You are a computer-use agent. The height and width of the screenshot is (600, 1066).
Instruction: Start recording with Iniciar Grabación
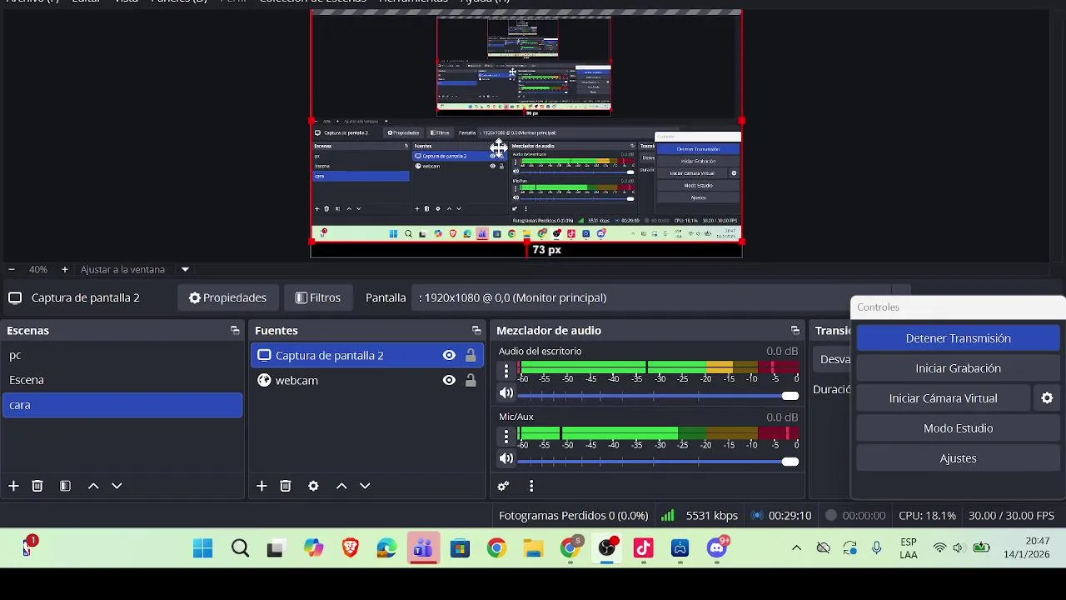(x=958, y=368)
